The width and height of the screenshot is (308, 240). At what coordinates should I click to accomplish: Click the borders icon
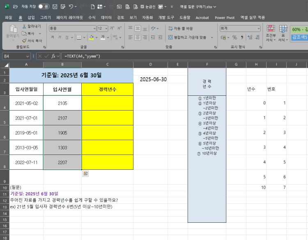(x=79, y=37)
